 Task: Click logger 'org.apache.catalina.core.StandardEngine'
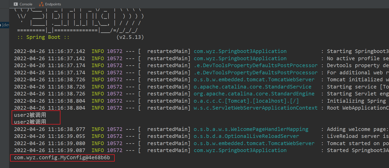(254, 94)
